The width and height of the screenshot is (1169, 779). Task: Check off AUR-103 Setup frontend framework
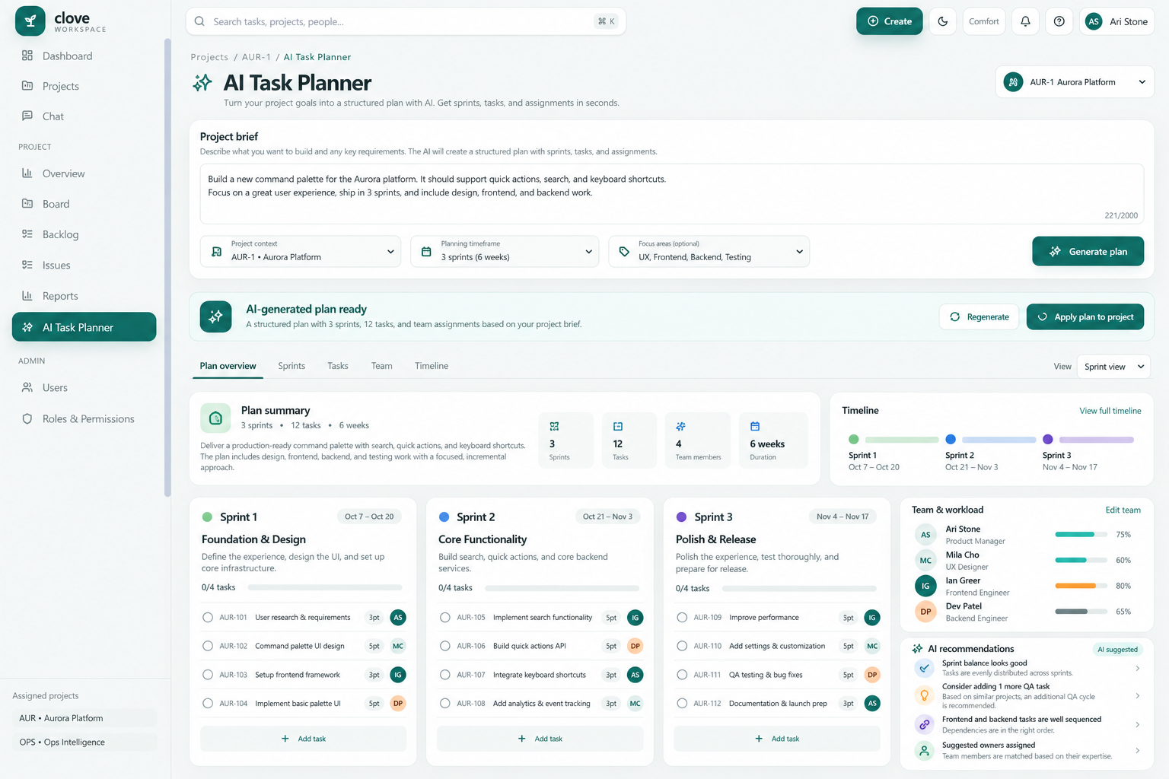pos(208,675)
